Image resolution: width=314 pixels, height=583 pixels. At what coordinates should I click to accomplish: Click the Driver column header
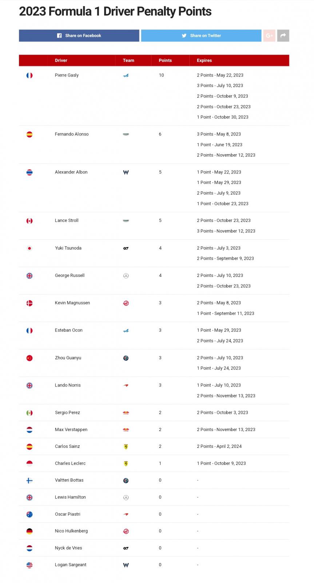pyautogui.click(x=61, y=60)
